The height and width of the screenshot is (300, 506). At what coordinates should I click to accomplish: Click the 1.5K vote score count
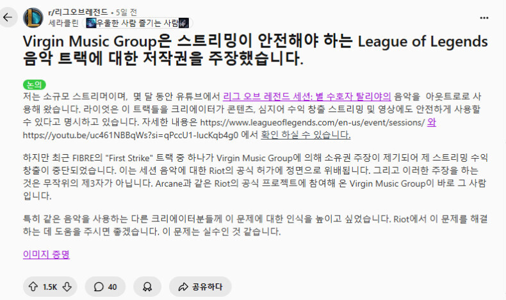click(x=50, y=287)
